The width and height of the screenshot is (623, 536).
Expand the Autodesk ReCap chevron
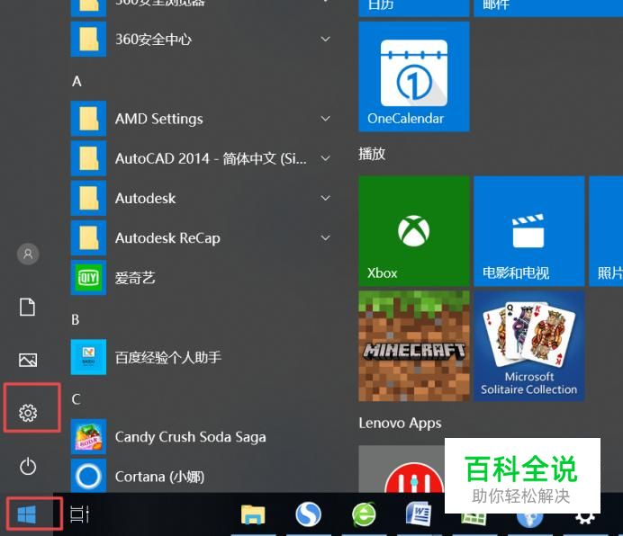(325, 237)
